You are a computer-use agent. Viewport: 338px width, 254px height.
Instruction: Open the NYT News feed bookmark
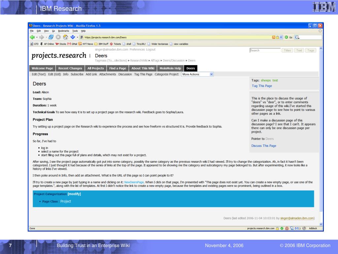[86, 44]
